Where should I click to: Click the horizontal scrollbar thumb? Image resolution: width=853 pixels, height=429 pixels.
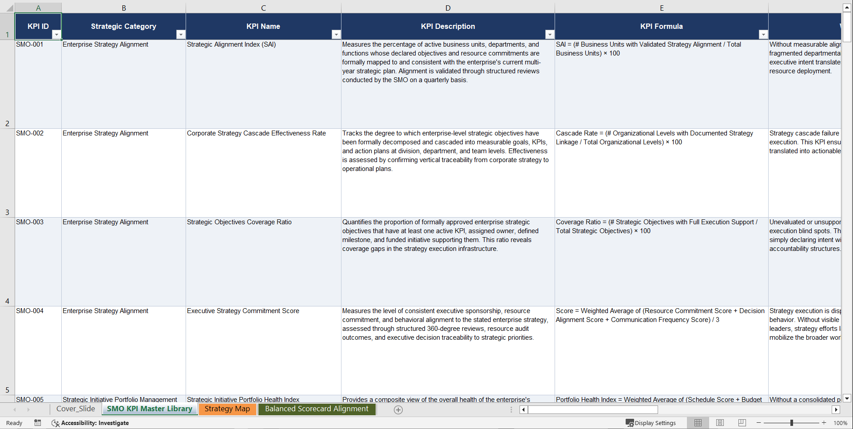[593, 409]
